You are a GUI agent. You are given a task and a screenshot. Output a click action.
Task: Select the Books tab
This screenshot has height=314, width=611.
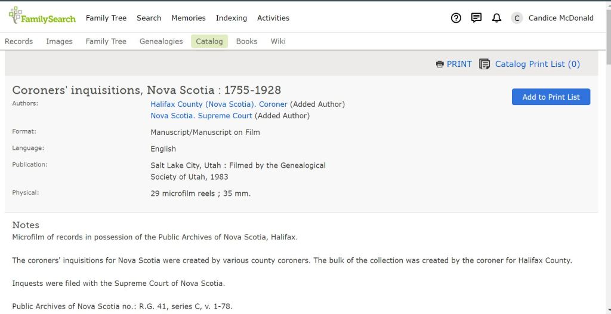point(246,41)
